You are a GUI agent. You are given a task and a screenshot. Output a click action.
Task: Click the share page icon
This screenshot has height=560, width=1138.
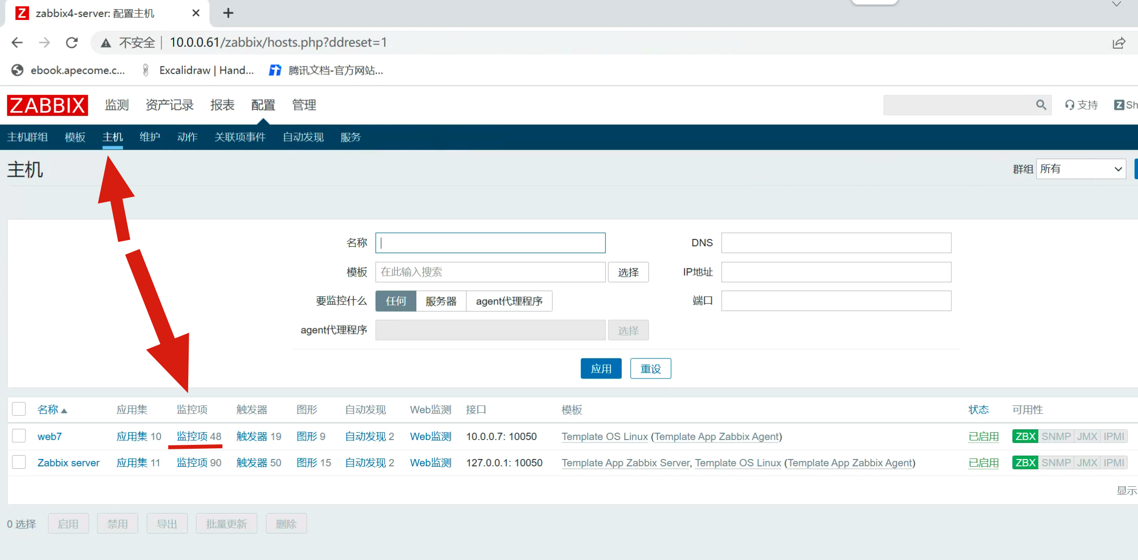(1118, 43)
